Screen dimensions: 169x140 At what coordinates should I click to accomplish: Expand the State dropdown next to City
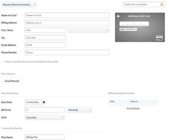pyautogui.click(x=89, y=30)
